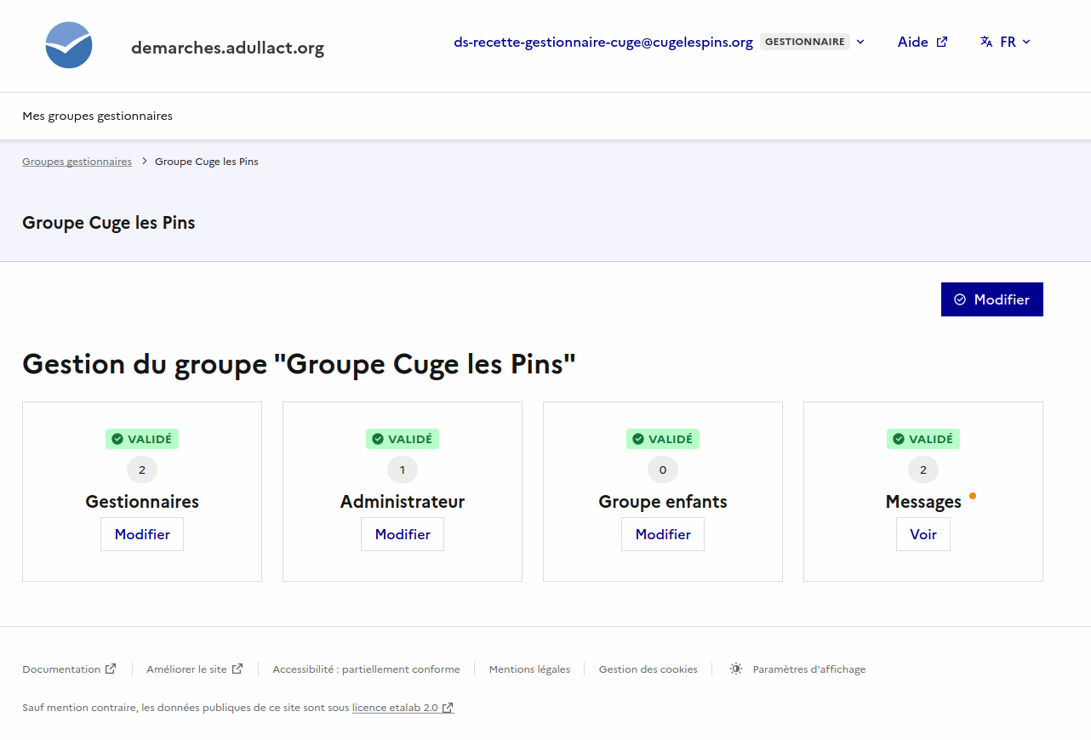Modify the Gestionnaires list
The height and width of the screenshot is (740, 1091).
point(142,534)
